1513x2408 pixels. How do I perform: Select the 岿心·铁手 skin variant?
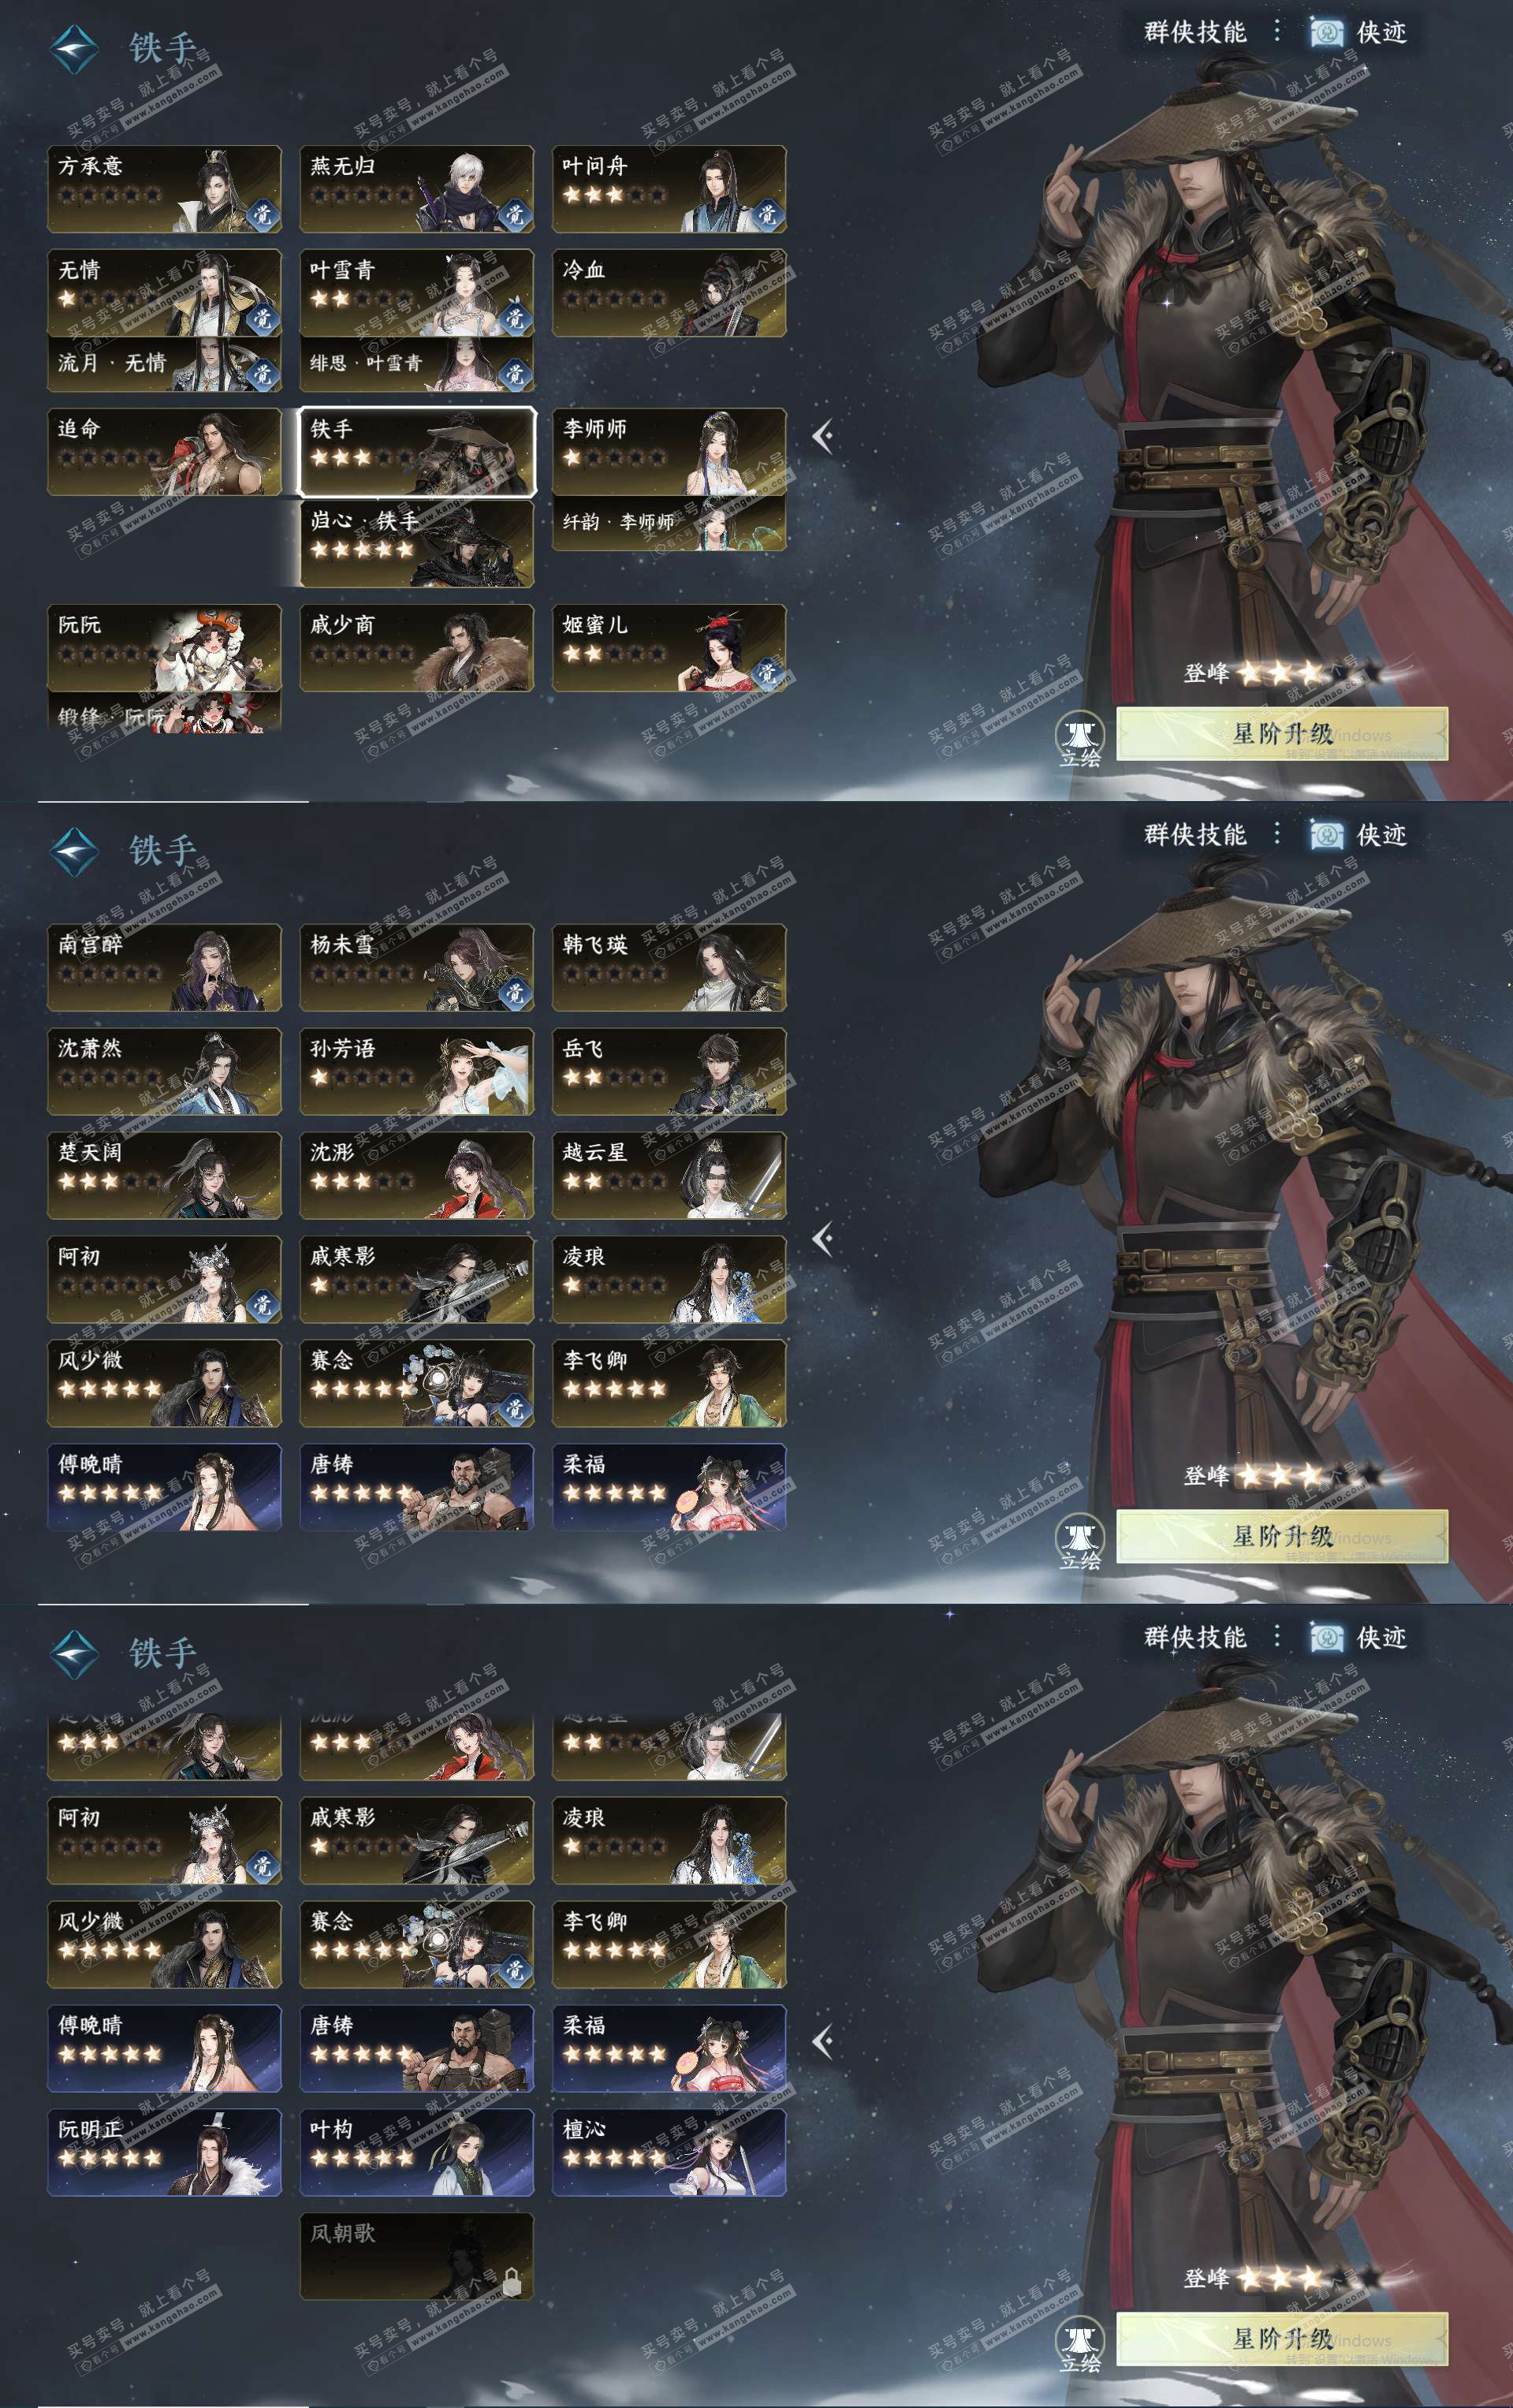click(417, 543)
